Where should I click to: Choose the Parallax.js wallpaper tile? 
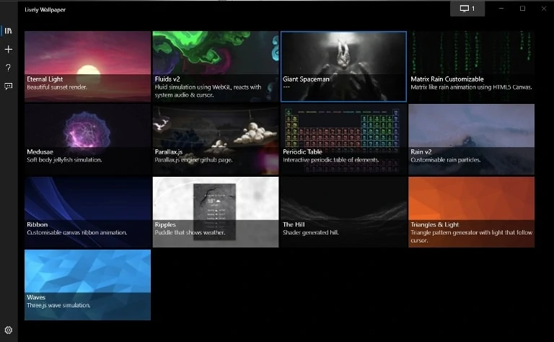216,139
